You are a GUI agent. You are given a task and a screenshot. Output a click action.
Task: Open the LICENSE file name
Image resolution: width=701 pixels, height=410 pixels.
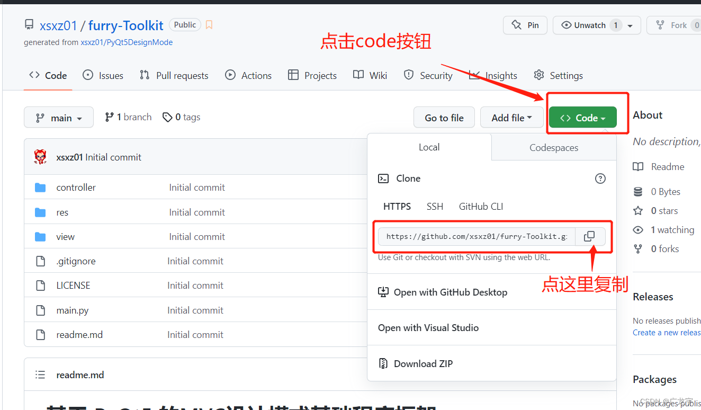click(x=74, y=286)
